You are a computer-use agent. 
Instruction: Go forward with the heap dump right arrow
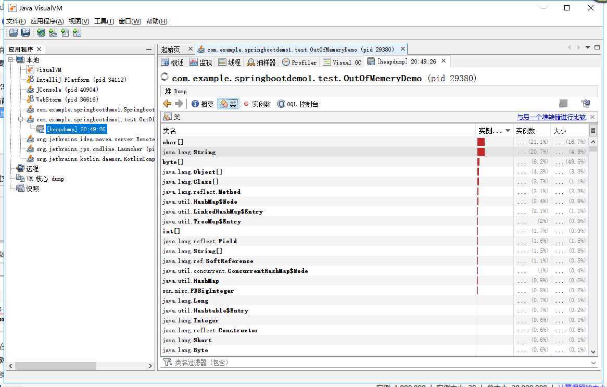[179, 104]
